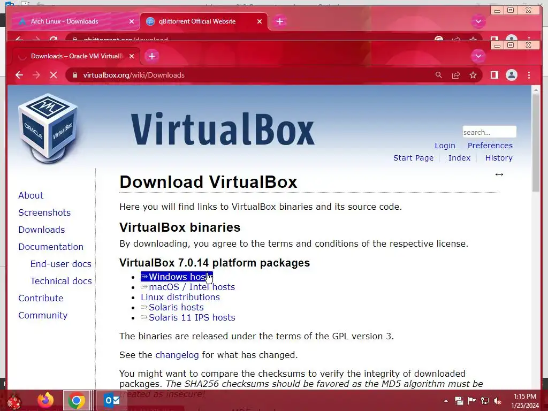Bookmark the VirtualBox downloads page

click(x=473, y=75)
